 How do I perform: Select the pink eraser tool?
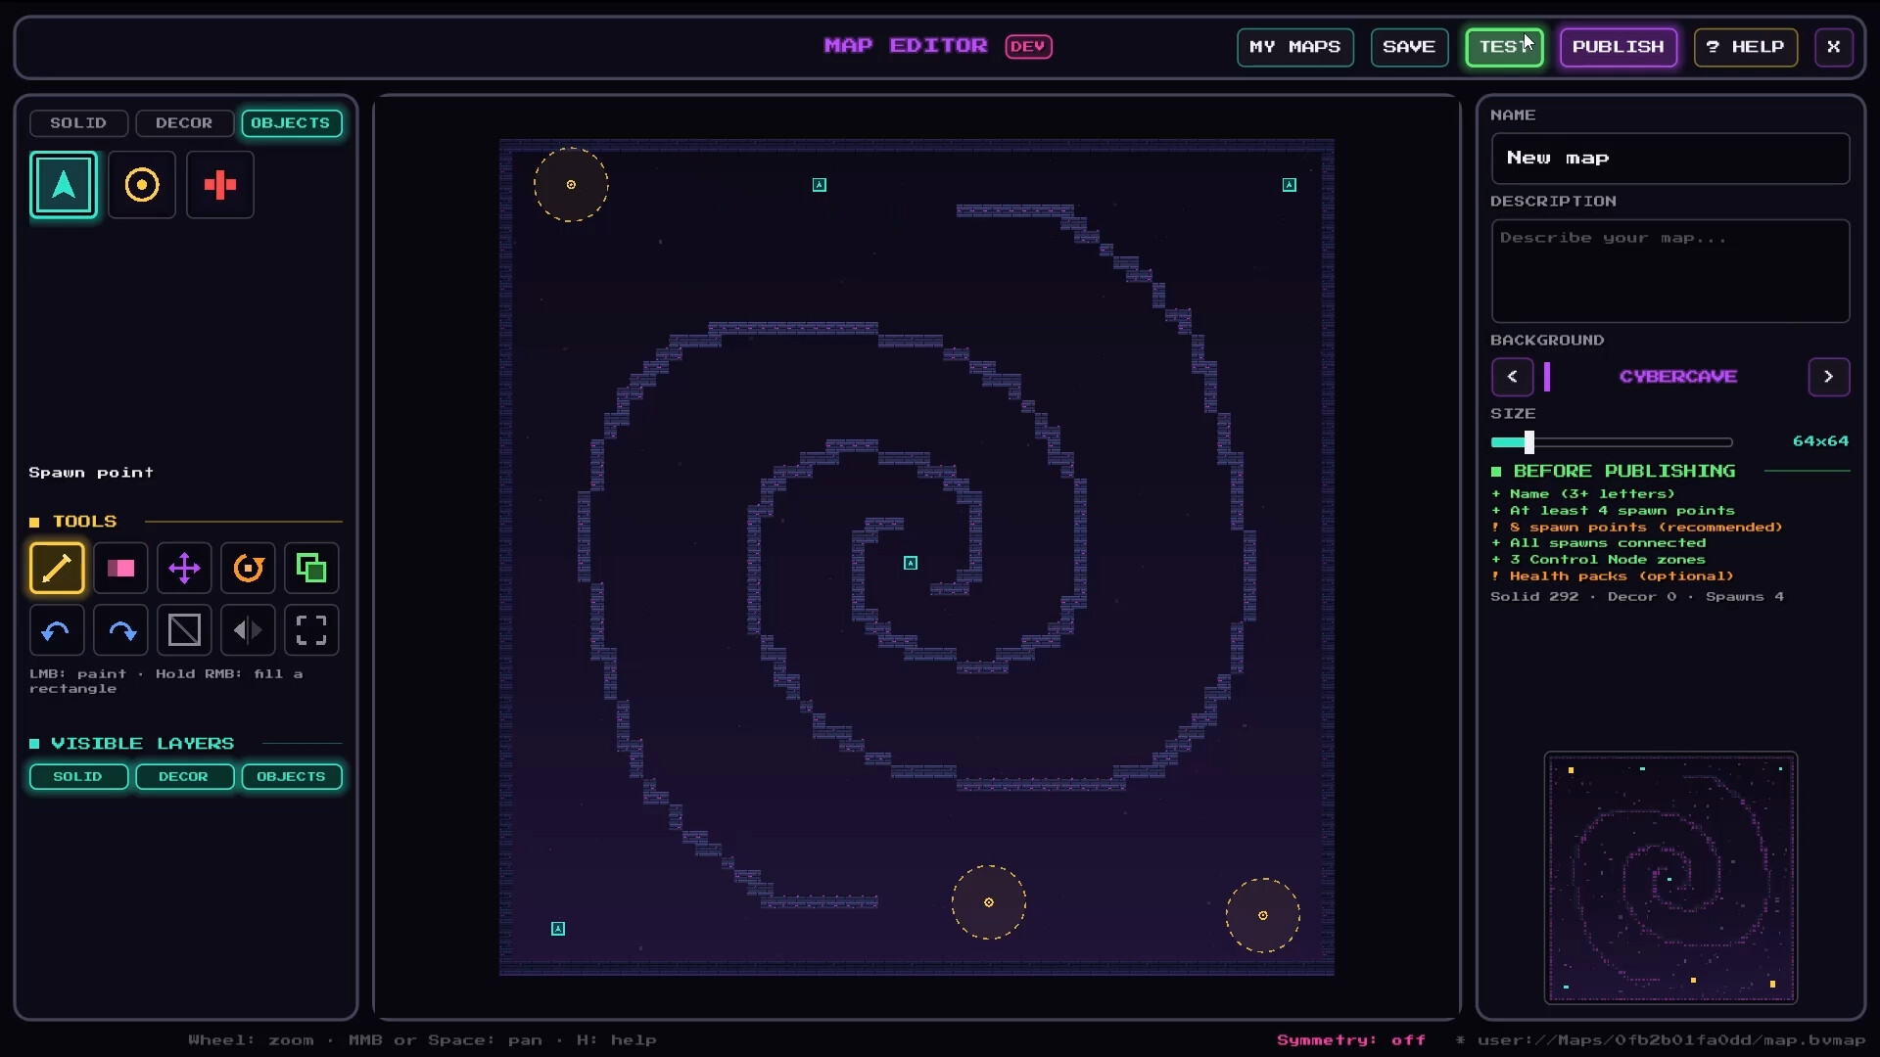120,568
